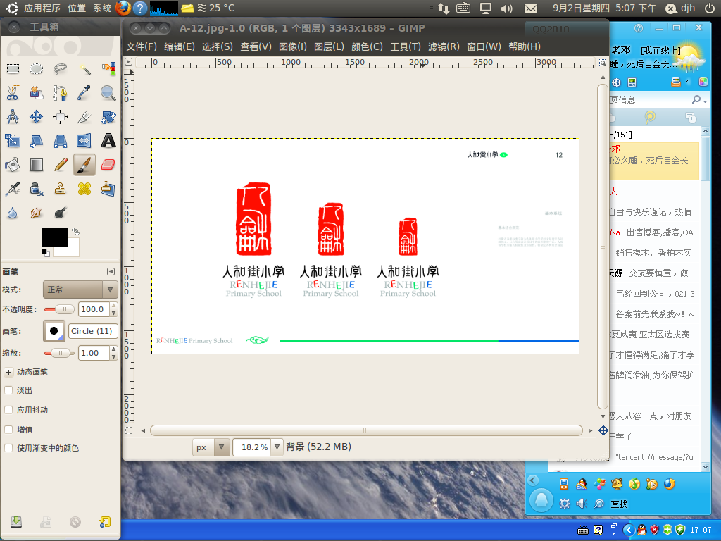The width and height of the screenshot is (721, 541).
Task: Select the Perspective tool
Action: [61, 141]
